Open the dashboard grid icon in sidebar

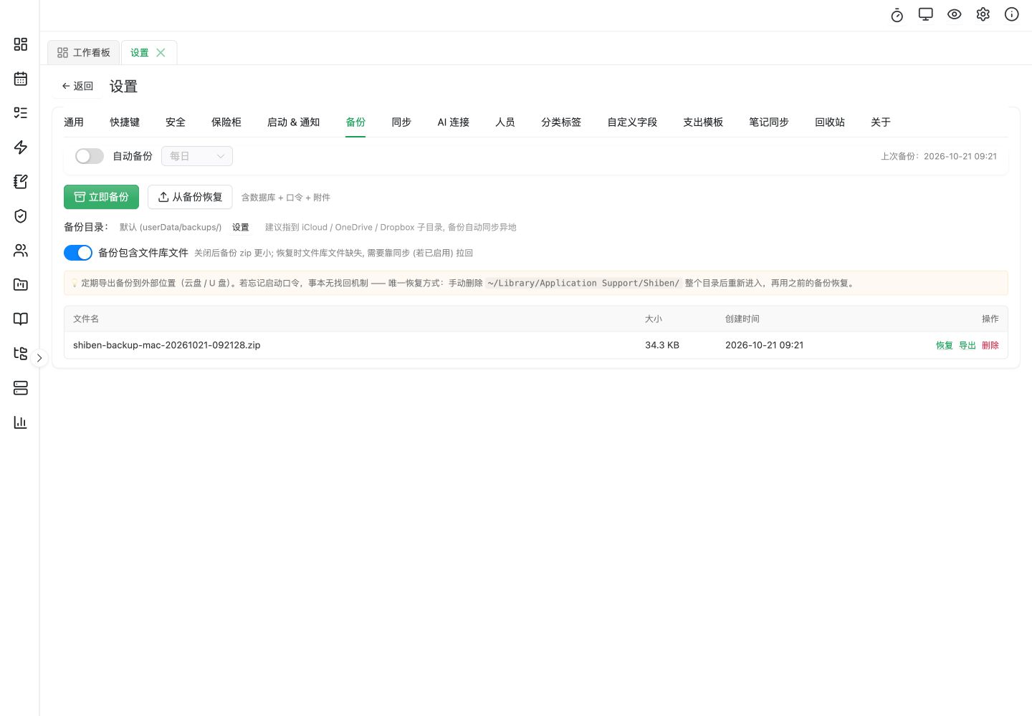(x=21, y=44)
